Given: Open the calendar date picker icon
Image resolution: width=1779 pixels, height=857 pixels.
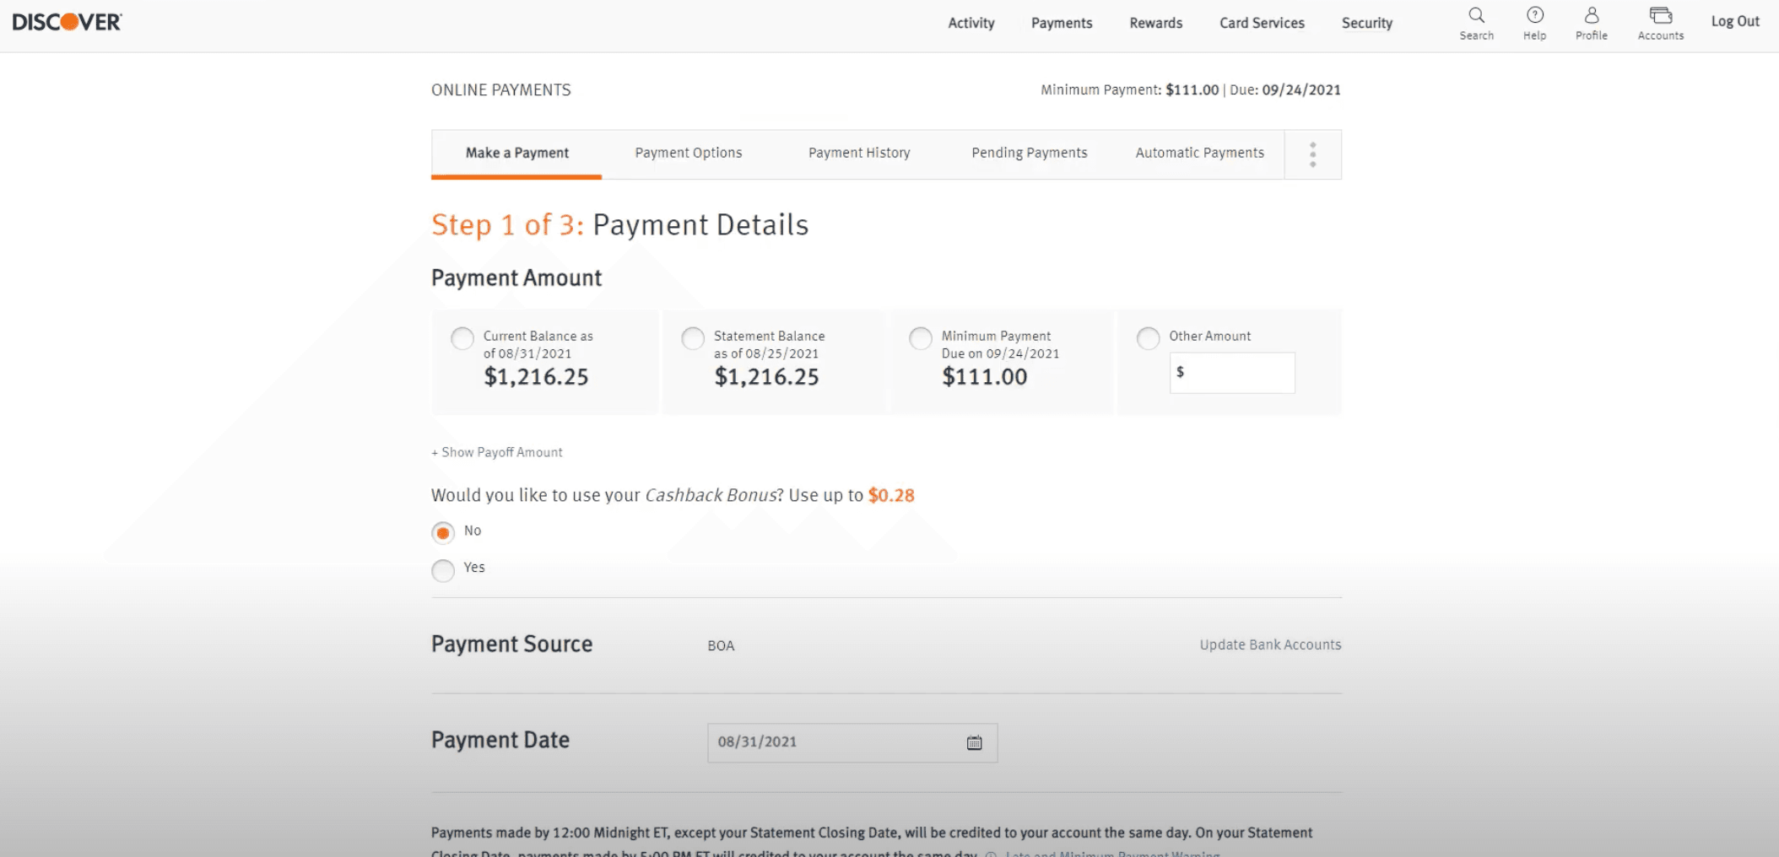Looking at the screenshot, I should tap(974, 742).
